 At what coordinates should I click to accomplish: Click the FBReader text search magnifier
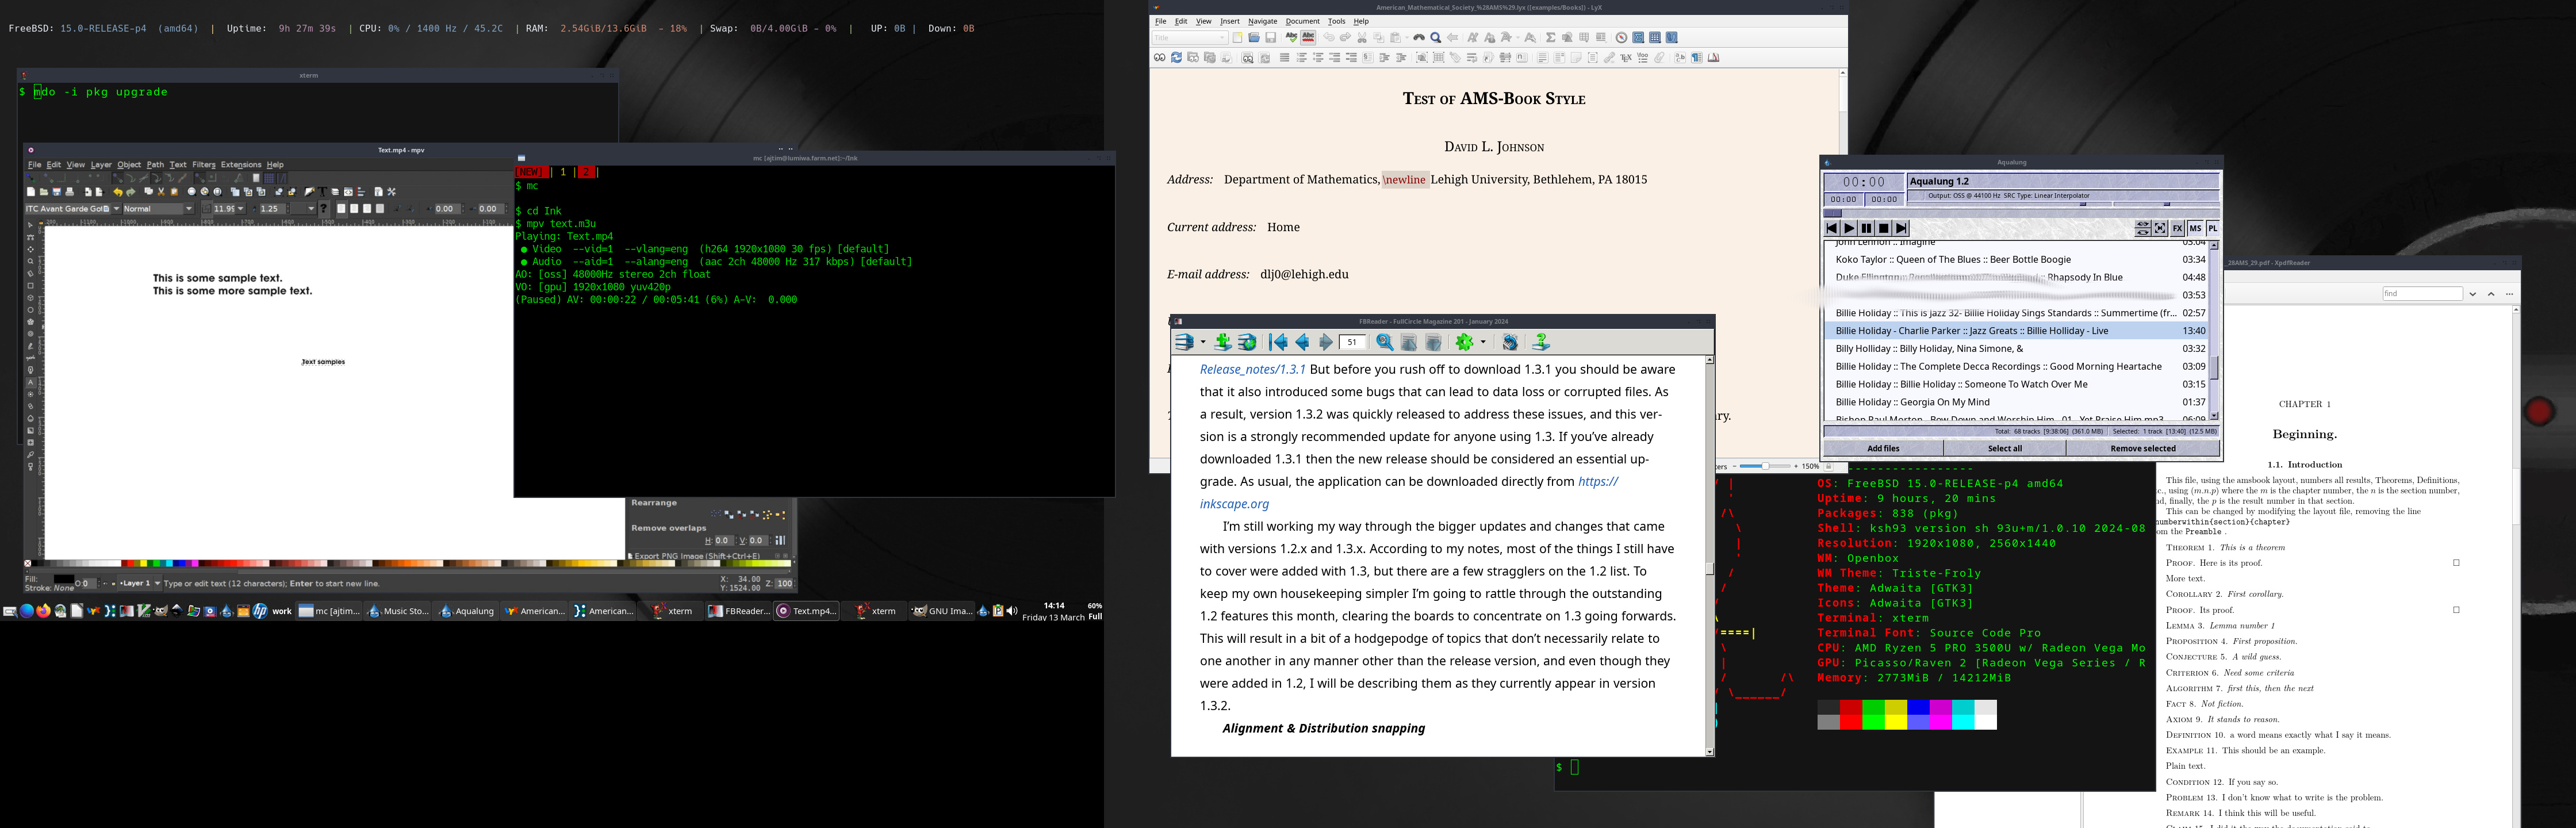(x=1384, y=342)
